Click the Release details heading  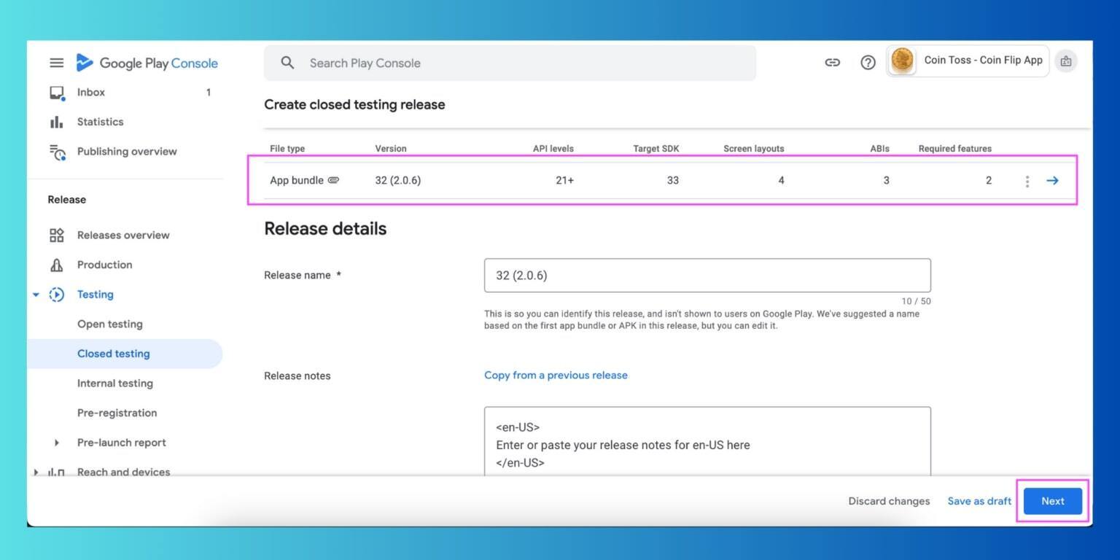pyautogui.click(x=325, y=229)
